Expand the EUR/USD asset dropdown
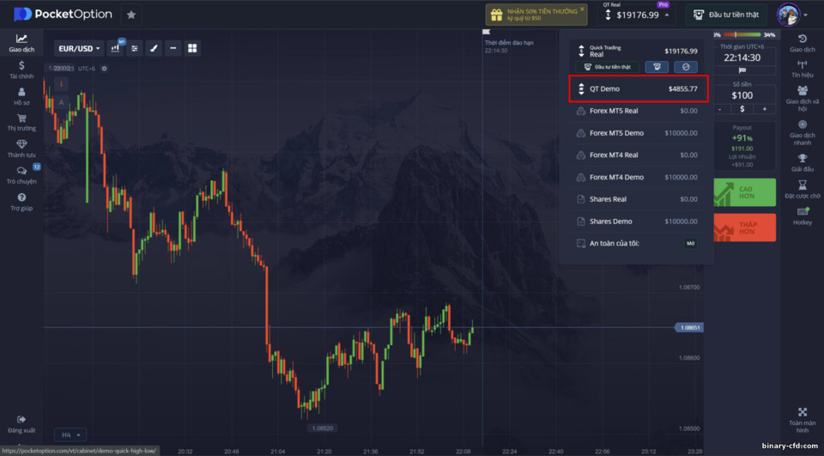This screenshot has height=456, width=824. pyautogui.click(x=79, y=48)
